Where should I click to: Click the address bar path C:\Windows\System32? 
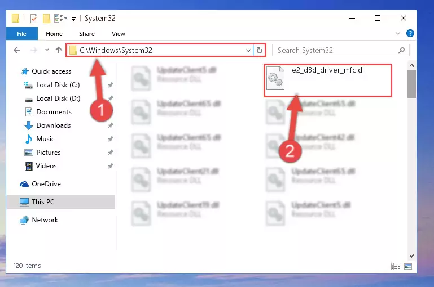[x=116, y=50]
